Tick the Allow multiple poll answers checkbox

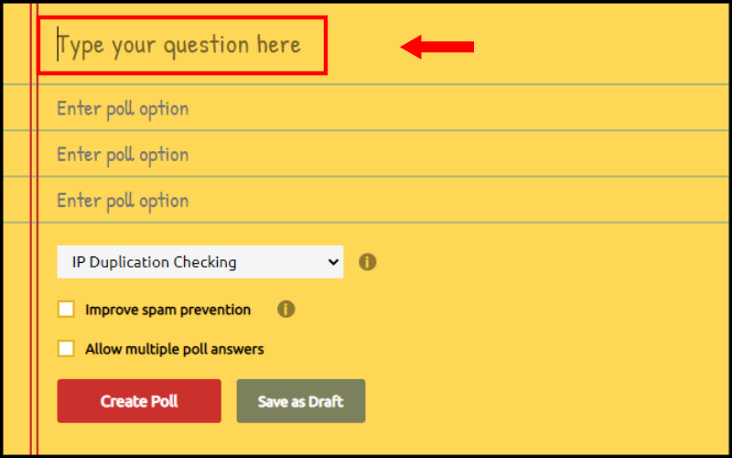click(x=66, y=348)
